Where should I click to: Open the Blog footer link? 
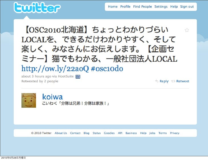[86, 133]
